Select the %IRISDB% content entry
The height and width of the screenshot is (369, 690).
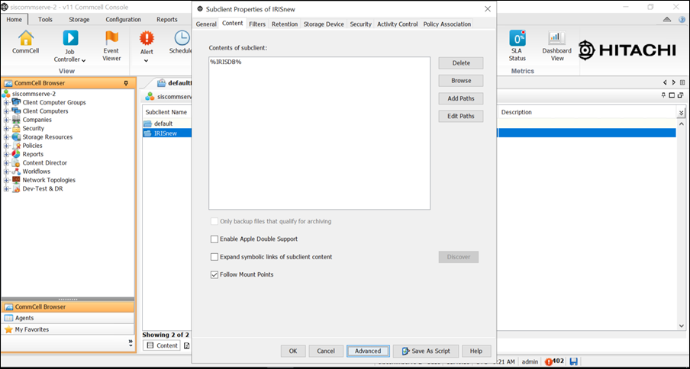click(226, 62)
